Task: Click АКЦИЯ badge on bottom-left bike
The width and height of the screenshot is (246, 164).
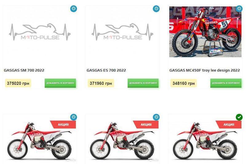Action: click(63, 125)
